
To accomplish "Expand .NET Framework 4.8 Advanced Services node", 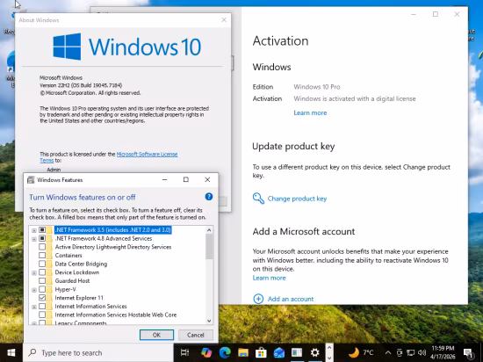I will 34,239.
